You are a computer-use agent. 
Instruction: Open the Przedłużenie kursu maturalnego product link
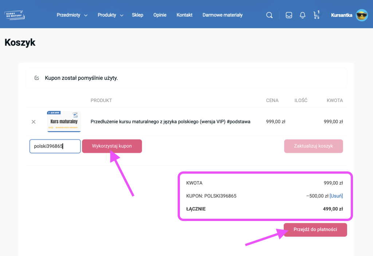170,122
